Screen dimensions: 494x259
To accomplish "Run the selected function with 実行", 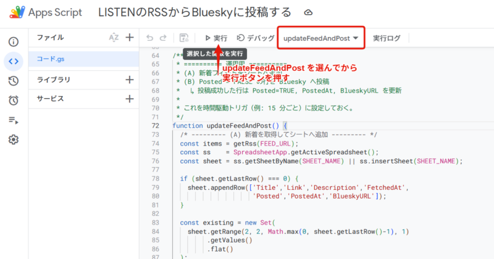I will (216, 38).
